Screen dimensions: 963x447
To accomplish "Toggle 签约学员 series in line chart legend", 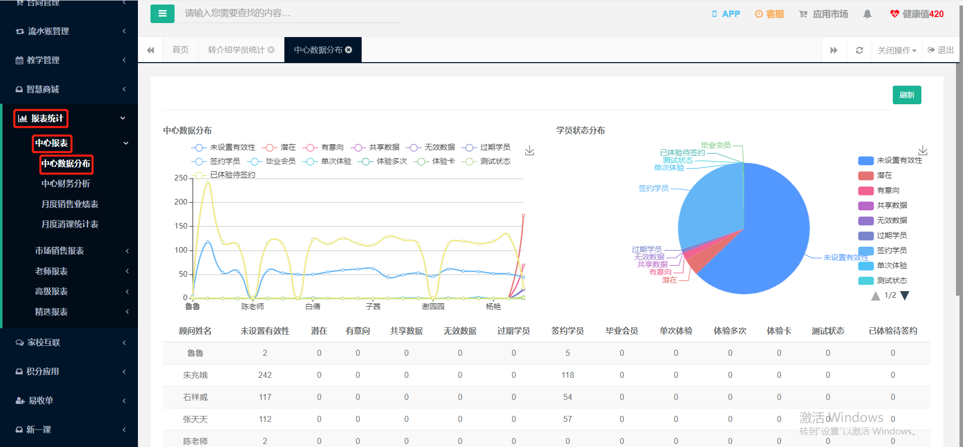I will [216, 161].
